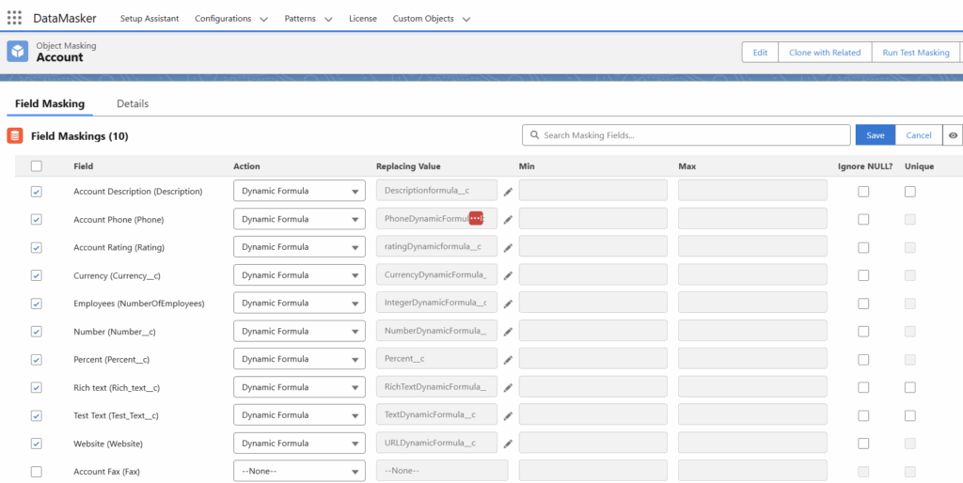Open Action dropdown for Currency field
This screenshot has width=963, height=483.
299,275
